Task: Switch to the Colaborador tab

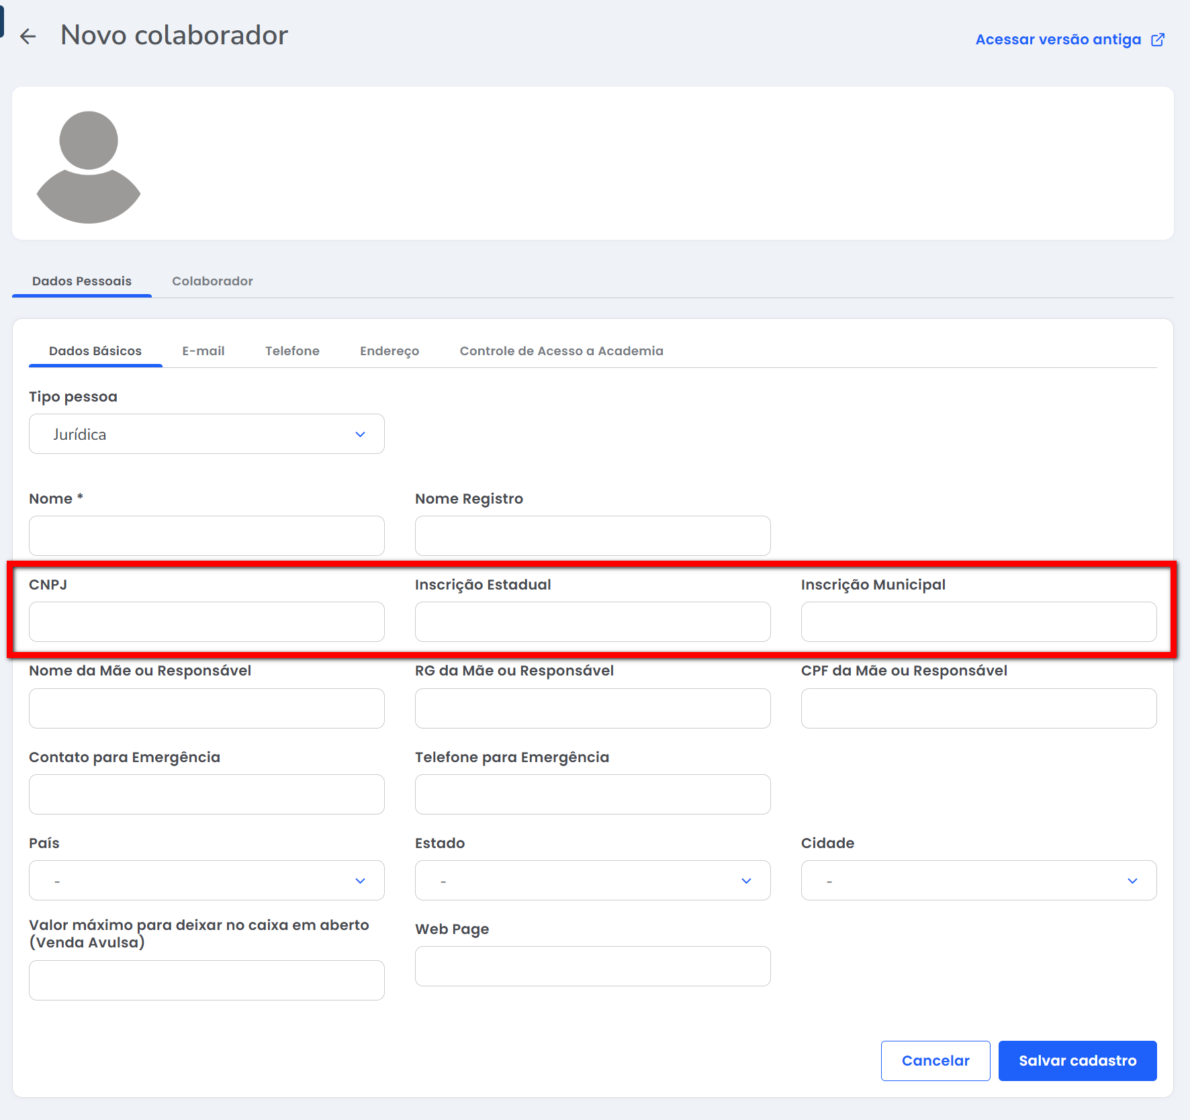Action: (x=212, y=281)
